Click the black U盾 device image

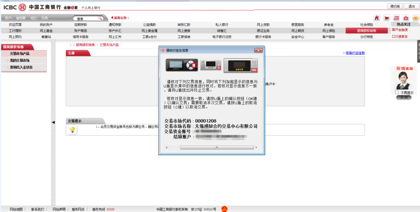coord(182,65)
